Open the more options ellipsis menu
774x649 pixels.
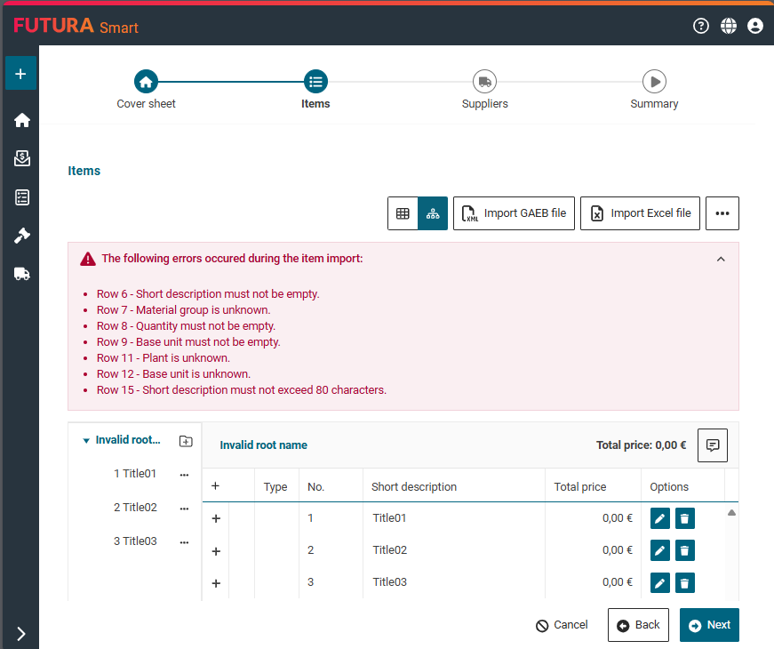pyautogui.click(x=722, y=213)
